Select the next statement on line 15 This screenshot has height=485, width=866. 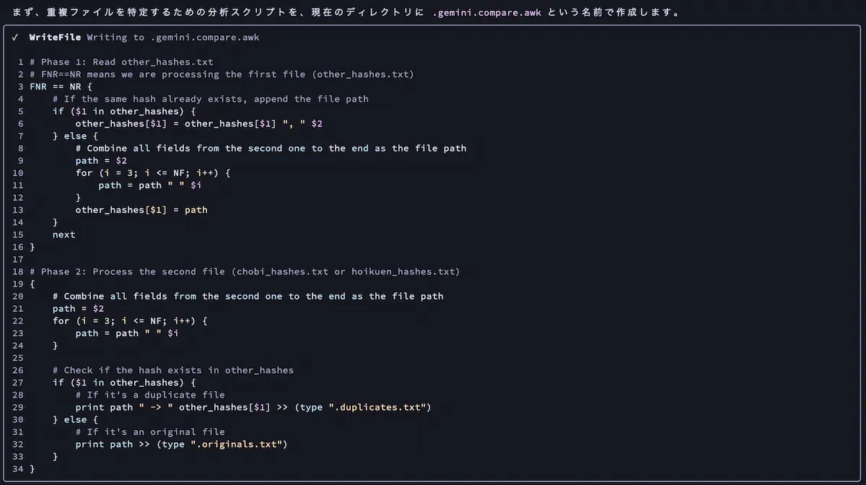point(64,234)
